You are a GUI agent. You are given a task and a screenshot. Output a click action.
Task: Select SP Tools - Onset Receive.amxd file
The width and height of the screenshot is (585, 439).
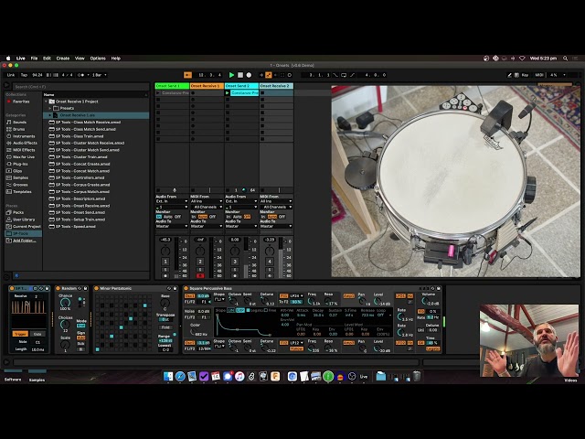[82, 206]
